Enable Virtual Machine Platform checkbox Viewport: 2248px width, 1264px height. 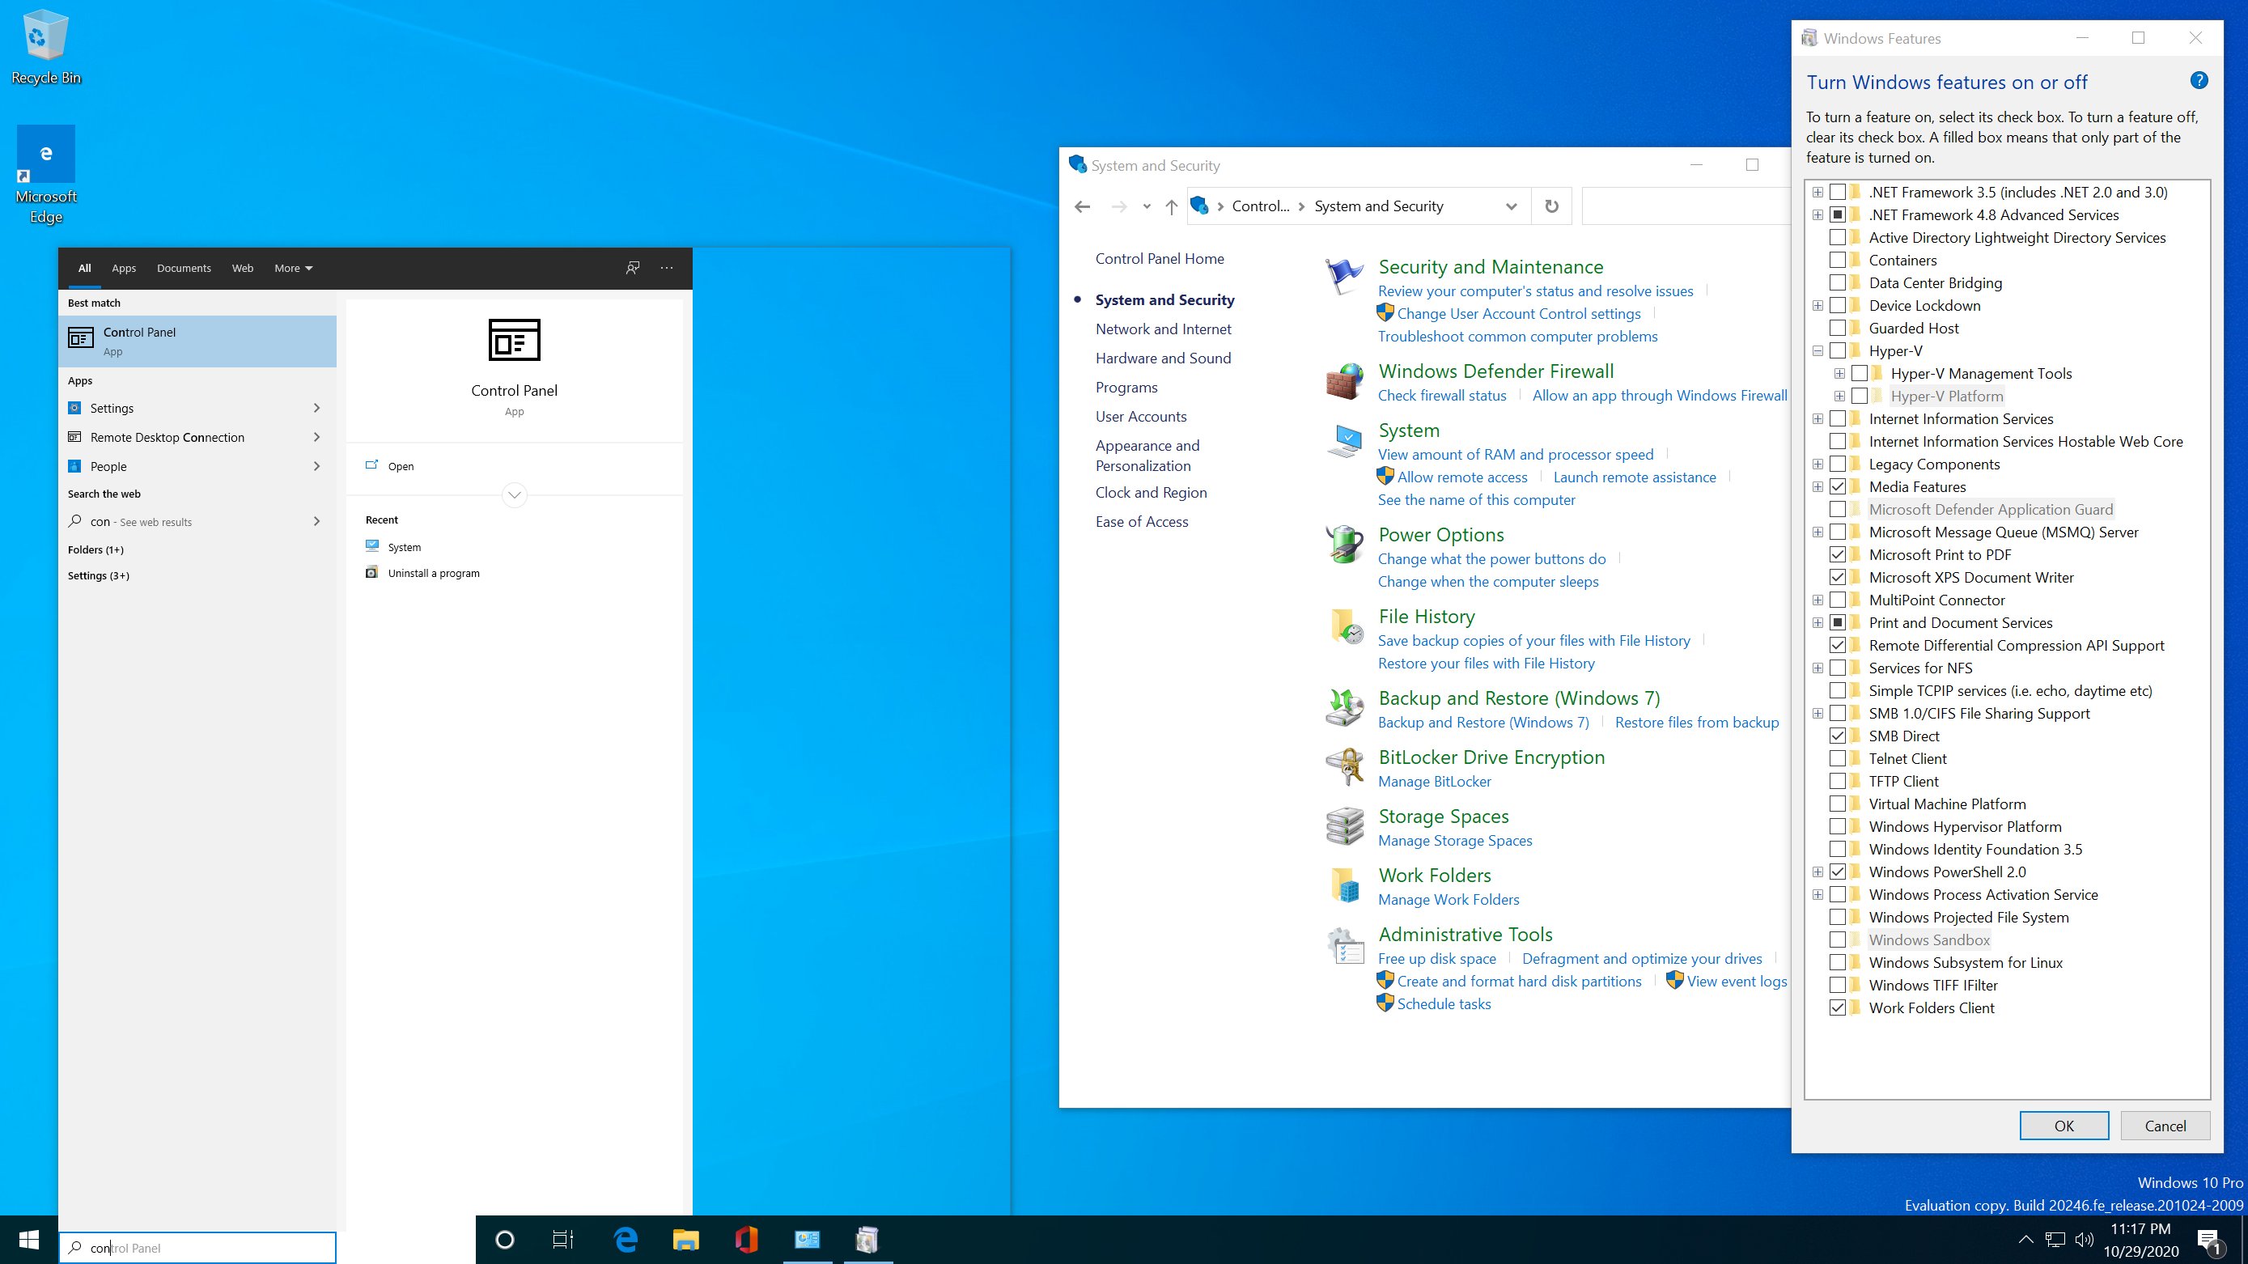pos(1838,804)
